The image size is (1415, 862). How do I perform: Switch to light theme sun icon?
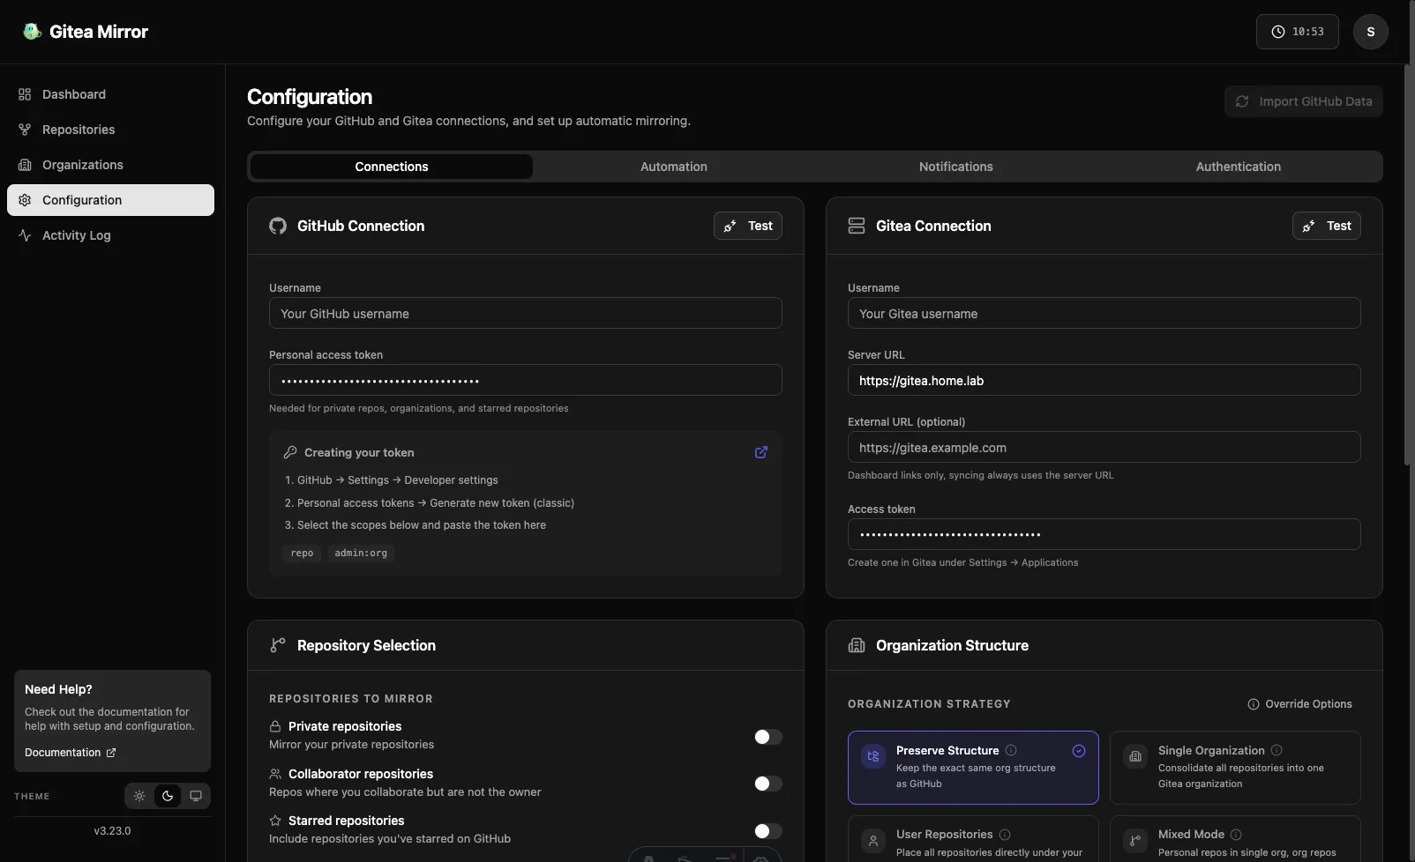pos(139,796)
